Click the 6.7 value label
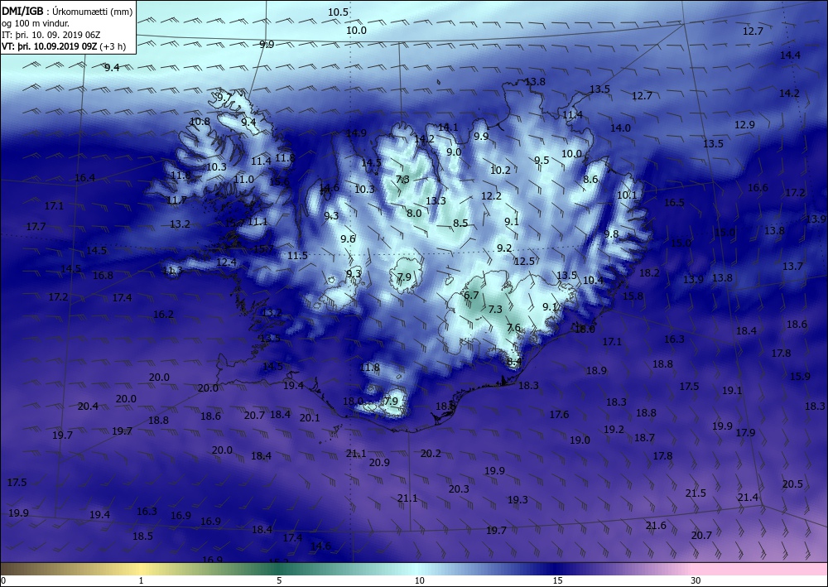The width and height of the screenshot is (828, 587). 471,295
